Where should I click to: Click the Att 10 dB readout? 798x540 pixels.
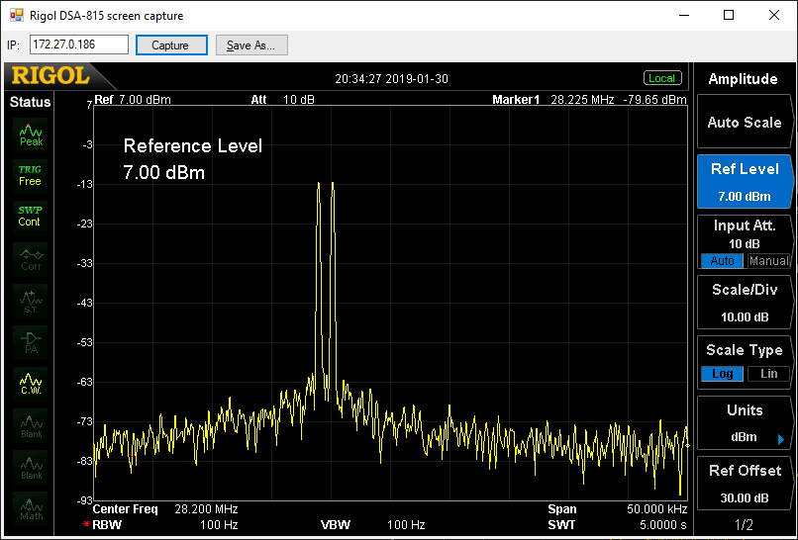282,100
